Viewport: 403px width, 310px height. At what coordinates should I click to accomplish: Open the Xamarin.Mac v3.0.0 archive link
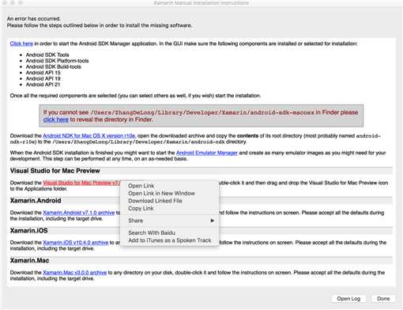tap(75, 272)
